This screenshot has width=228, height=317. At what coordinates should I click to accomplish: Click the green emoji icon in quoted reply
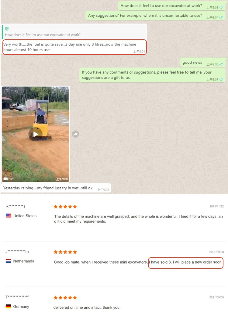click(7, 29)
